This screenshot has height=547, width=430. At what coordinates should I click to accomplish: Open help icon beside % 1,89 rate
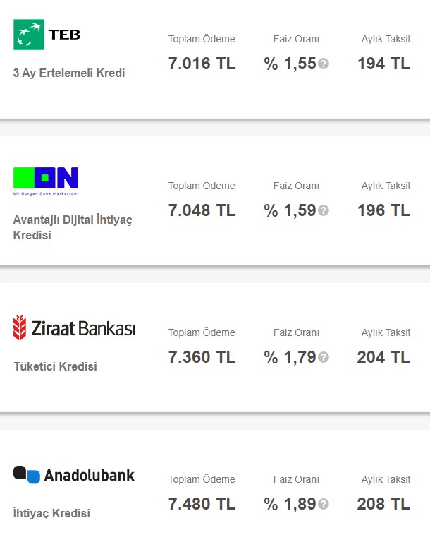324,505
